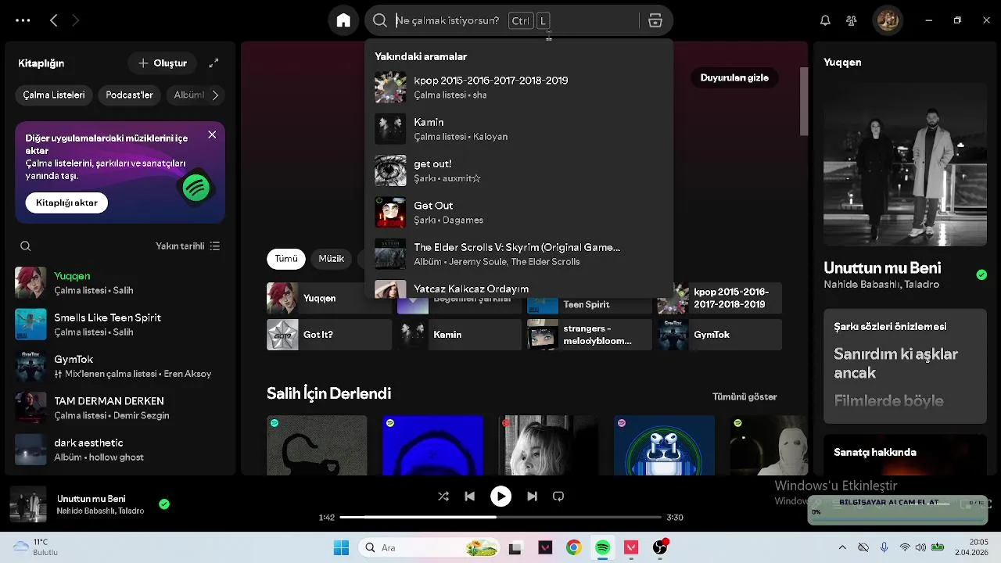
Task: Open the Browse icon in search bar
Action: pyautogui.click(x=655, y=20)
